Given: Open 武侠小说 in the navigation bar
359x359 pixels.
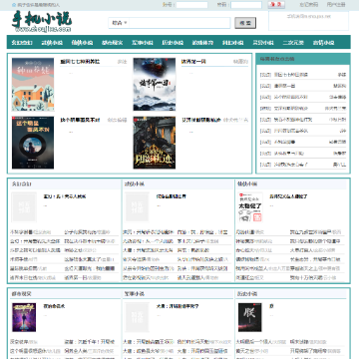Looking at the screenshot, I should click(52, 43).
